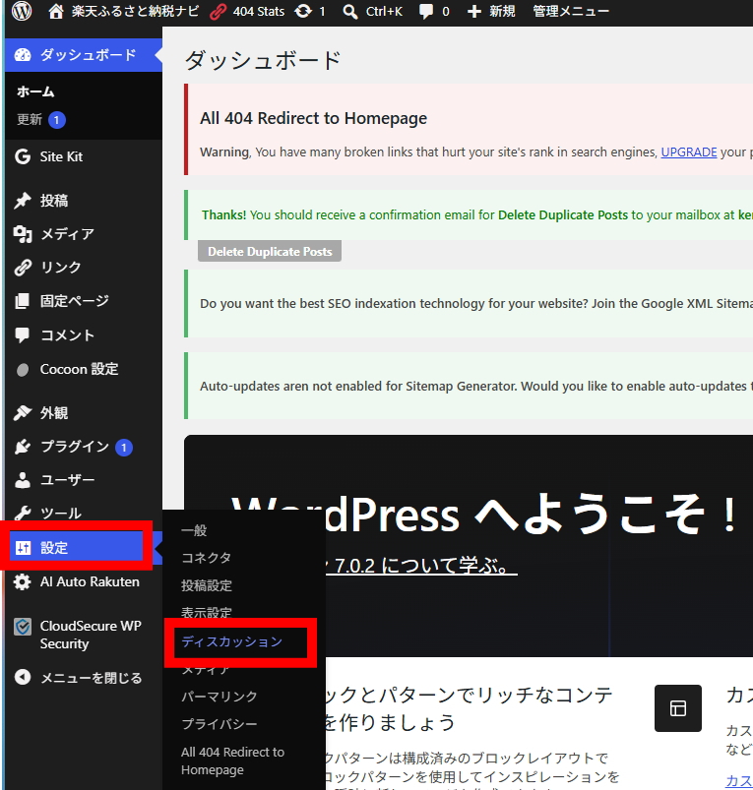Click Delete Duplicate Posts button
Viewport: 753px width, 790px height.
point(270,252)
